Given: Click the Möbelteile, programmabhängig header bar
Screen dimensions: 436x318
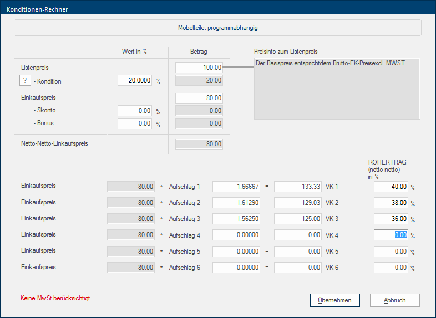Looking at the screenshot, I should (x=217, y=27).
